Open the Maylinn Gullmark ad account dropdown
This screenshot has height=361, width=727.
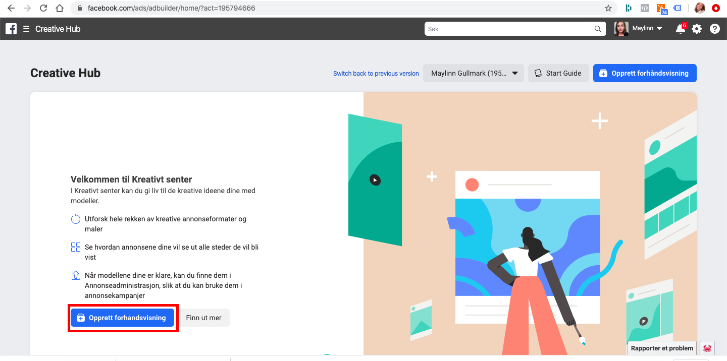pos(475,73)
